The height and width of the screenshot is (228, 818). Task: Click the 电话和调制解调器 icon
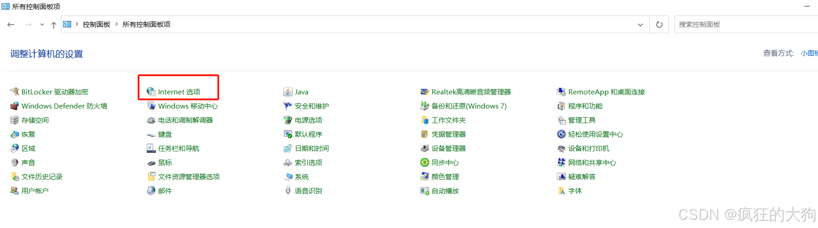click(x=151, y=120)
